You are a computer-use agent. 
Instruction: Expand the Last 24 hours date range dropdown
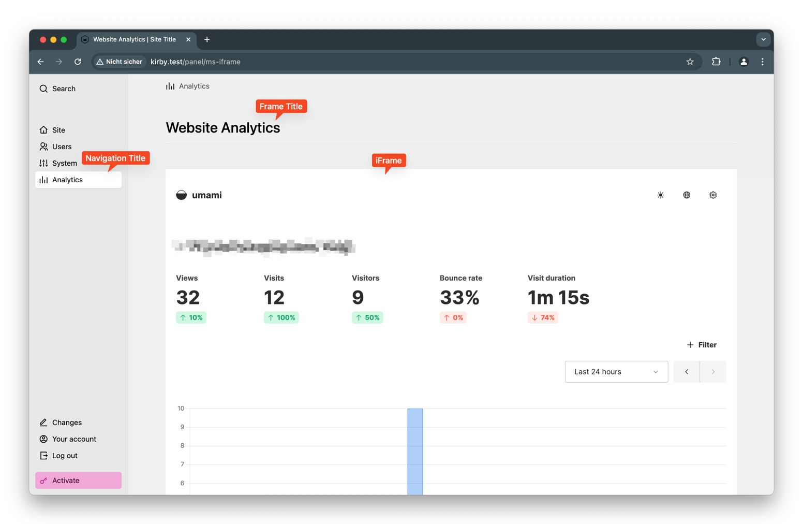coord(616,372)
